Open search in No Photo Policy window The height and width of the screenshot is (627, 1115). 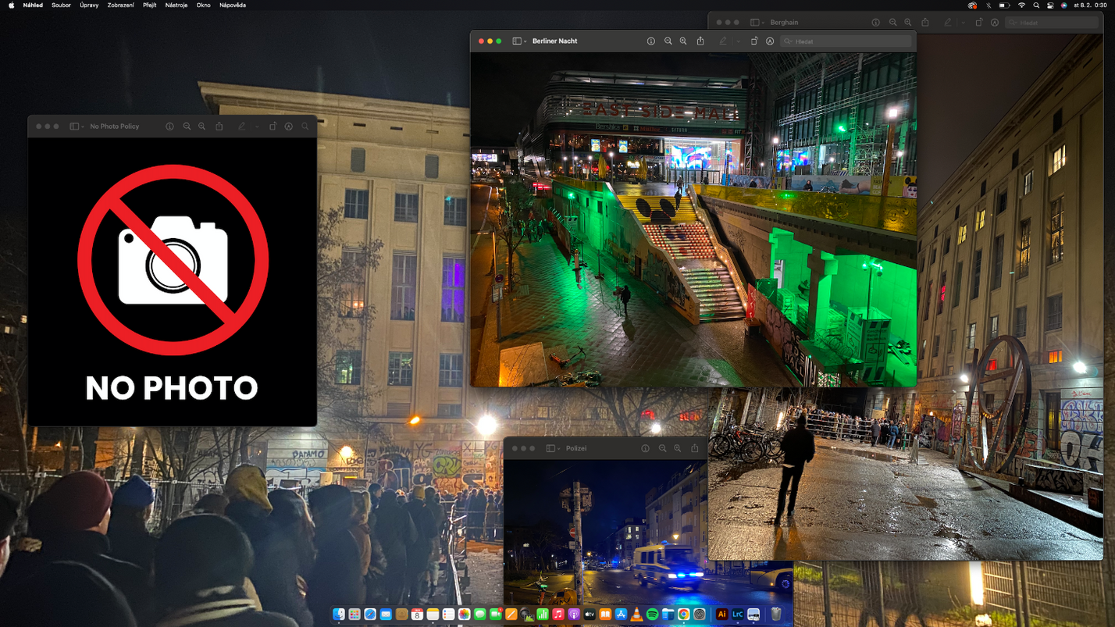pyautogui.click(x=305, y=126)
